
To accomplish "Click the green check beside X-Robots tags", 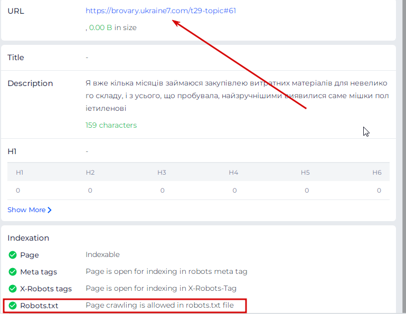I will [13, 289].
